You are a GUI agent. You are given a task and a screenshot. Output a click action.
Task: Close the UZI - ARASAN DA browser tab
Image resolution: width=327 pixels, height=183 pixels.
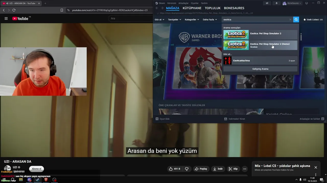coord(39,3)
